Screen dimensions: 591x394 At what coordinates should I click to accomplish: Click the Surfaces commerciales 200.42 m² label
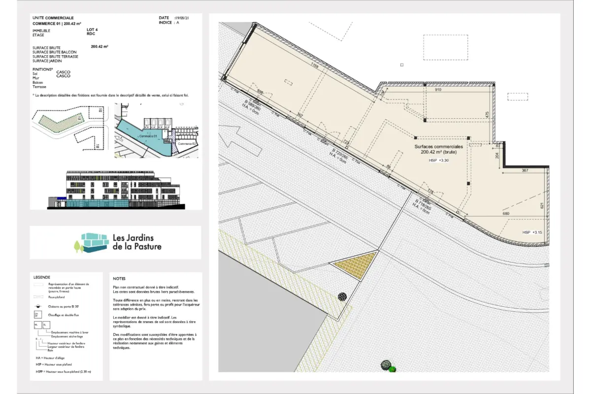tap(438, 150)
